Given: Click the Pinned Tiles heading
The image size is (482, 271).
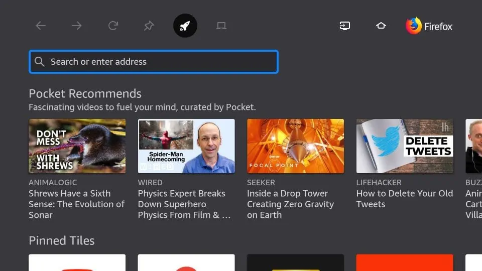Looking at the screenshot, I should pyautogui.click(x=61, y=240).
